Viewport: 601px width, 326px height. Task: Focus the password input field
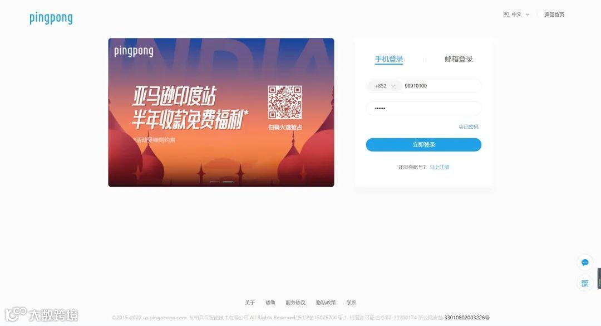(423, 108)
